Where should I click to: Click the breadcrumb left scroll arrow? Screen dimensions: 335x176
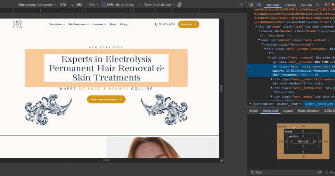[250, 103]
